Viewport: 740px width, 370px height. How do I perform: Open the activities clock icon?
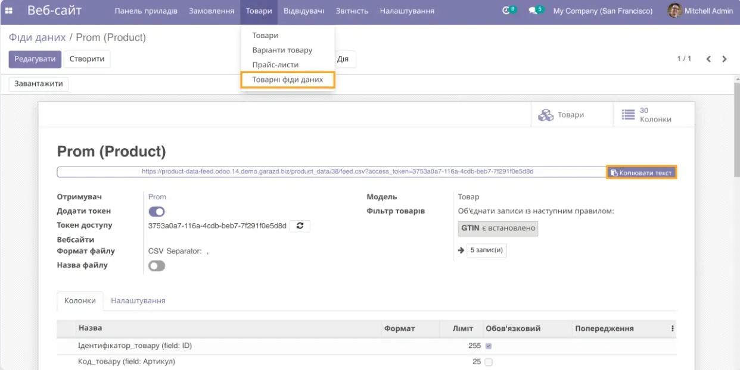pyautogui.click(x=507, y=11)
